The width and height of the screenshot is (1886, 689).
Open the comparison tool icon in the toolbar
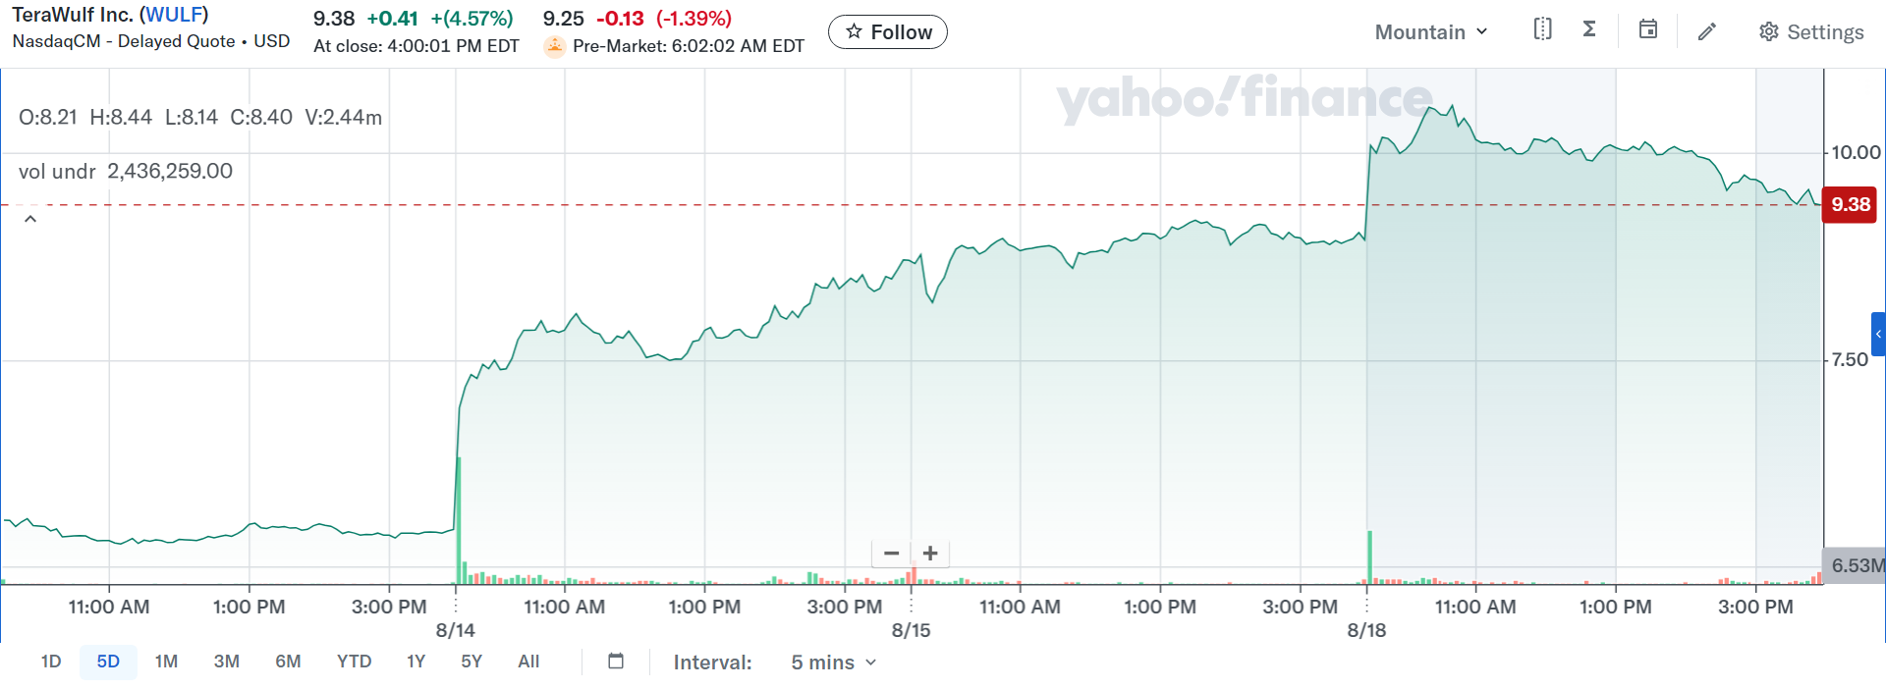1542,29
